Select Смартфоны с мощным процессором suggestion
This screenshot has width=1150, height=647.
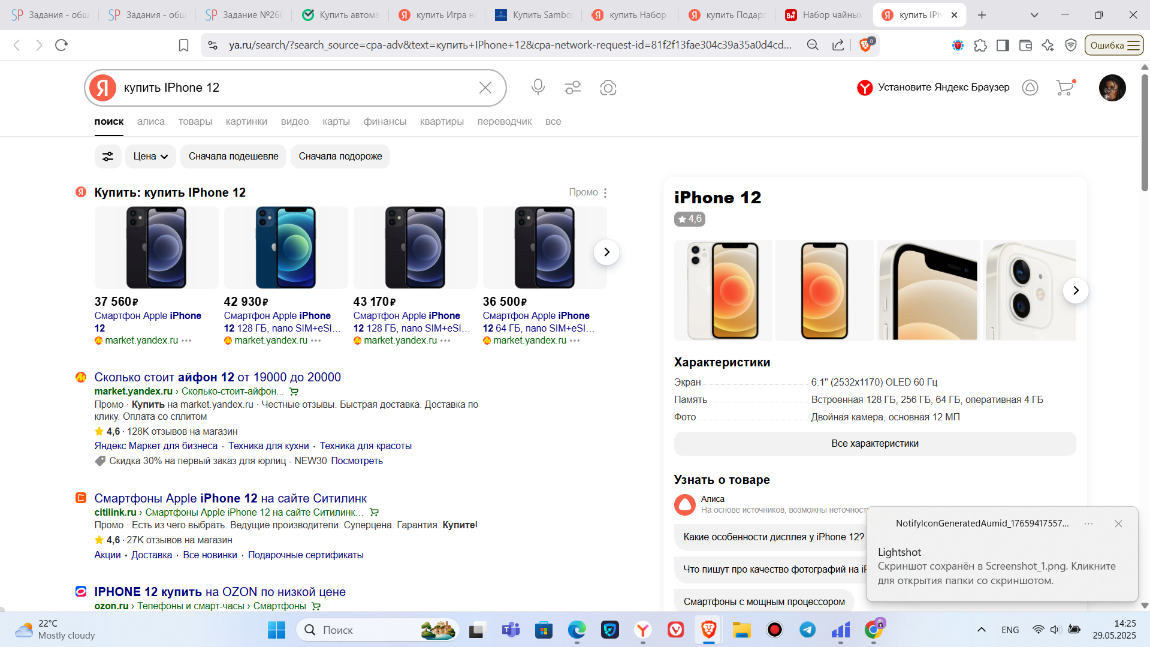point(764,602)
